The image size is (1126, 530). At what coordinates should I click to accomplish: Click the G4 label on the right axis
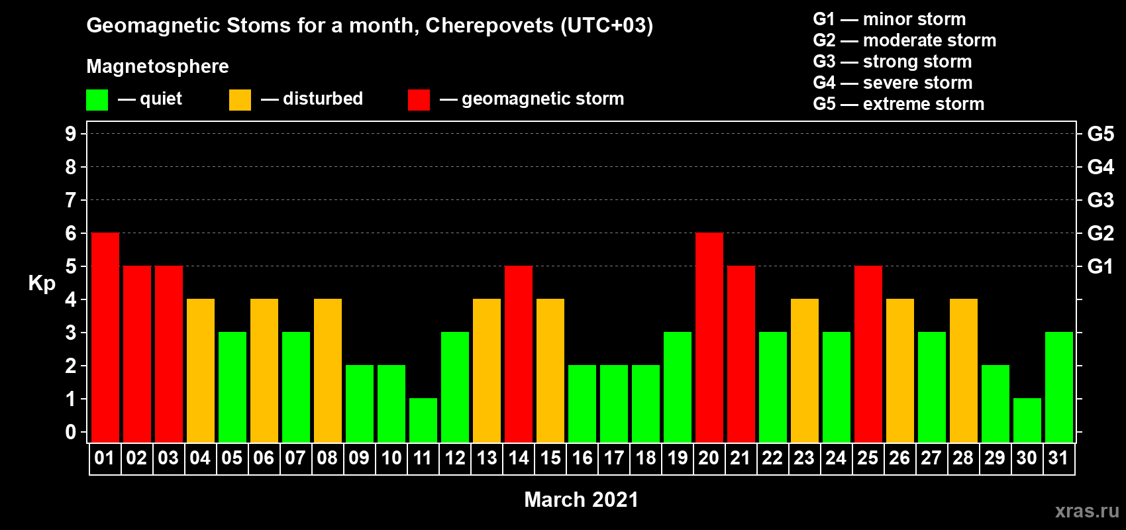tap(1100, 167)
